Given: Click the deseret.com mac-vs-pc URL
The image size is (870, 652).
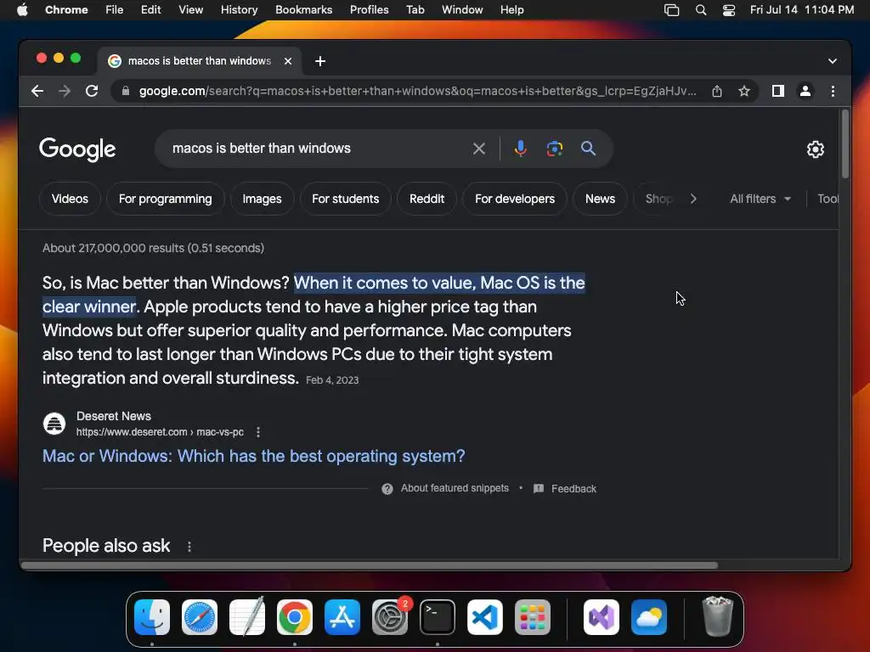Looking at the screenshot, I should point(160,432).
